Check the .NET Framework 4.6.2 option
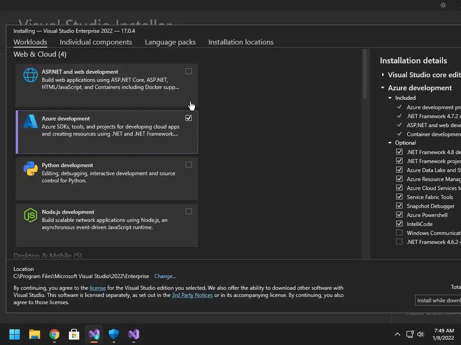Viewport: 461px width, 345px height. pos(399,241)
